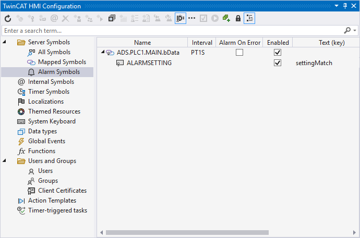Pin the TwinCAT HMI Configuration panel
Image resolution: width=360 pixels, height=238 pixels.
pos(345,6)
